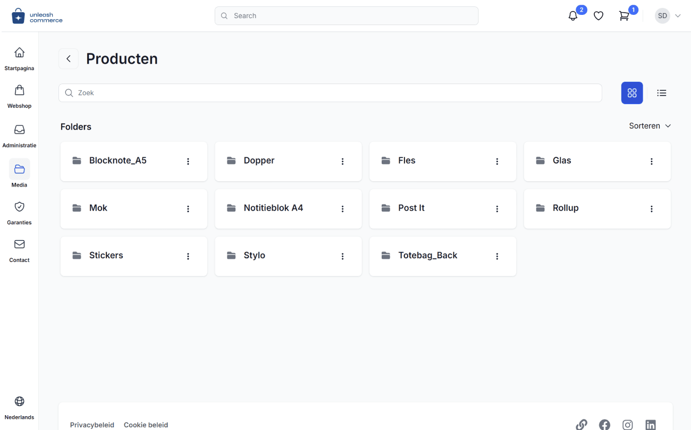691x430 pixels.
Task: Open Administratie in the sidebar
Action: click(19, 136)
